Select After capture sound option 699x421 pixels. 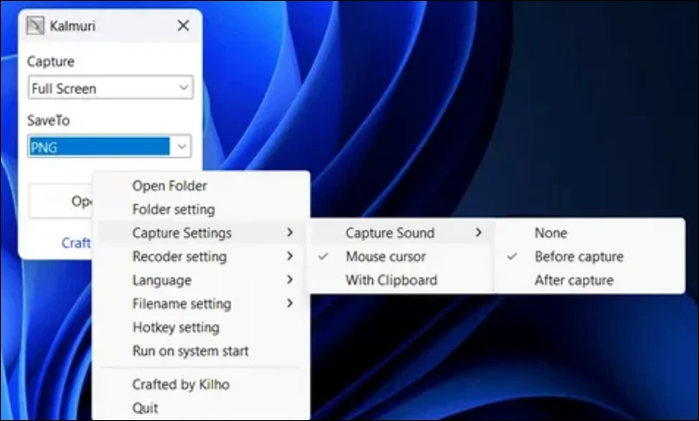coord(574,280)
